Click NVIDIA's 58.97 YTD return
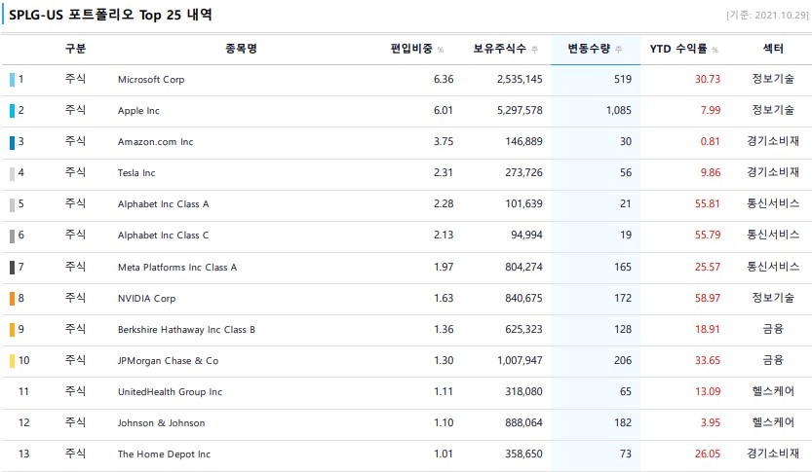 (x=708, y=298)
